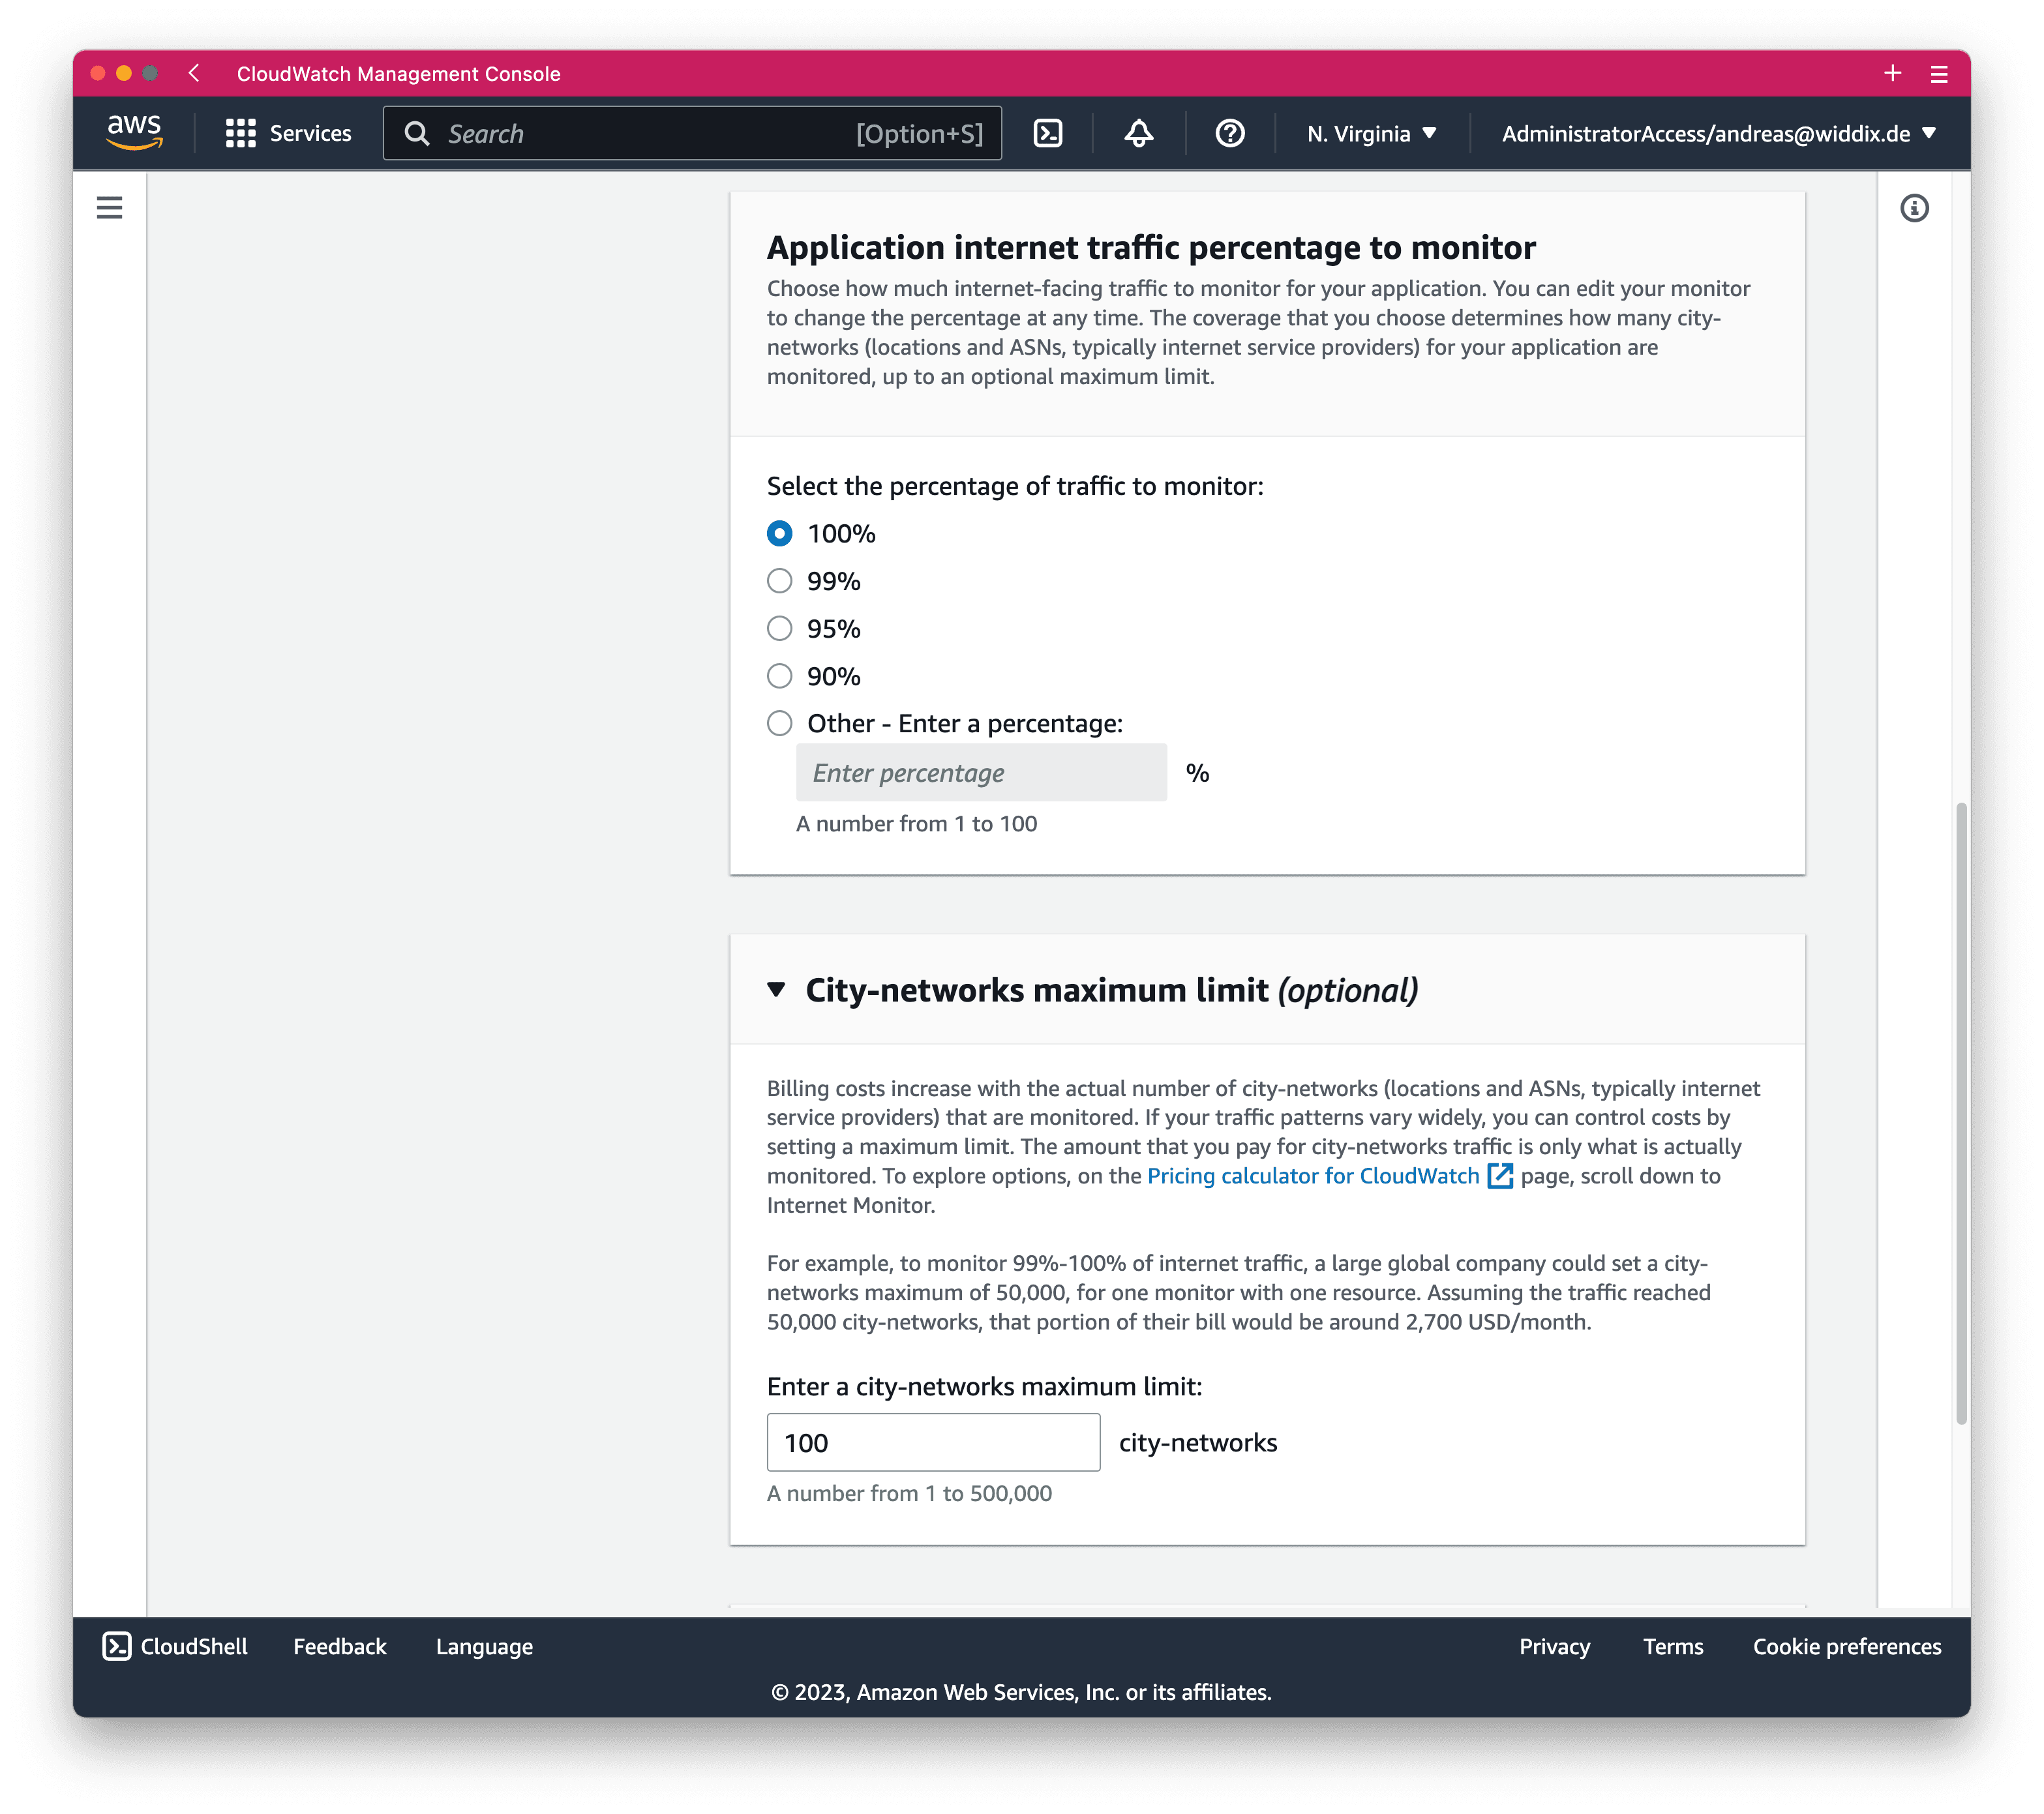Open the help question mark icon
The width and height of the screenshot is (2044, 1814).
(x=1229, y=133)
